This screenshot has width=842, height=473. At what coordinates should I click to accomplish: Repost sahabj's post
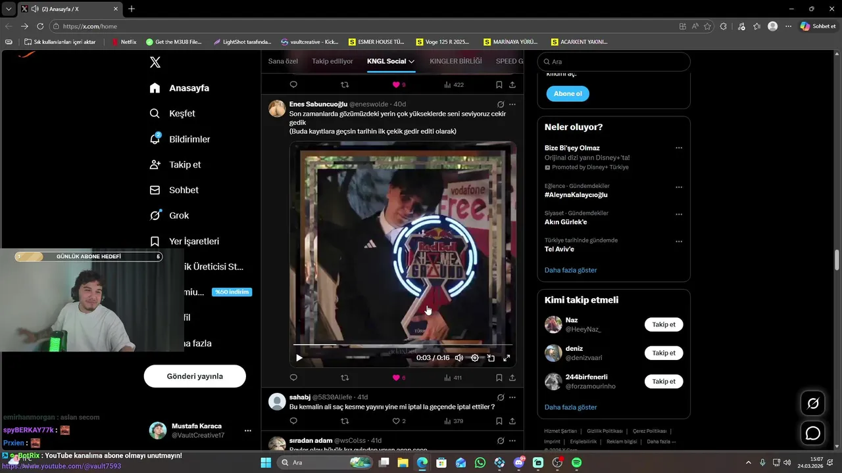pos(345,421)
